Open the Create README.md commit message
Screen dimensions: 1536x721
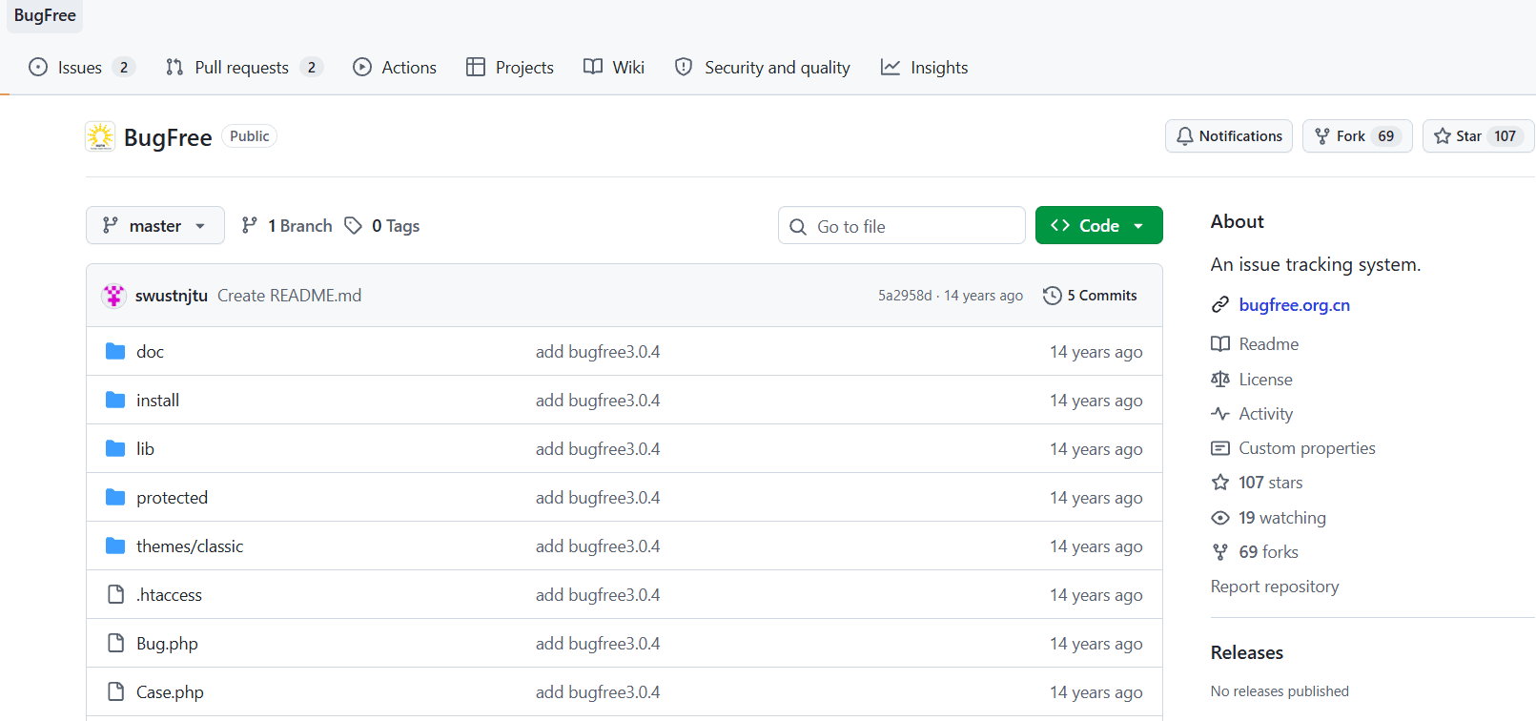[289, 296]
